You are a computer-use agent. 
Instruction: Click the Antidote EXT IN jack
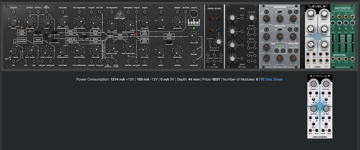pyautogui.click(x=332, y=16)
